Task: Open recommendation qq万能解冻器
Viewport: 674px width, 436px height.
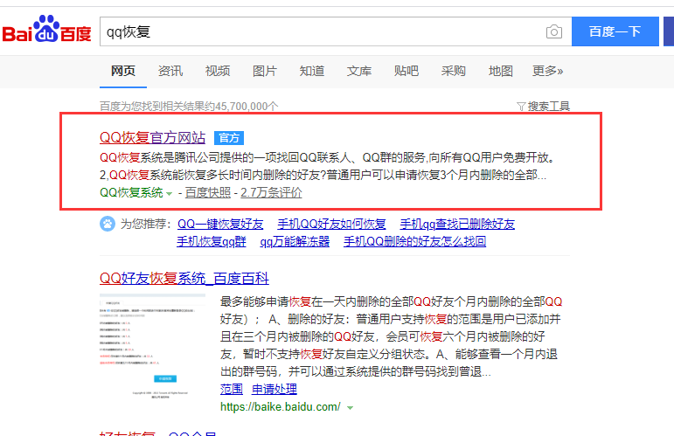Action: (295, 241)
